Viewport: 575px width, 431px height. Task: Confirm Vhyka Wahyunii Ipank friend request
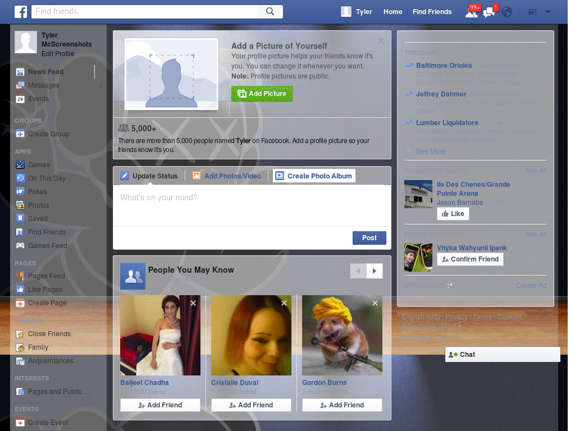pos(470,259)
